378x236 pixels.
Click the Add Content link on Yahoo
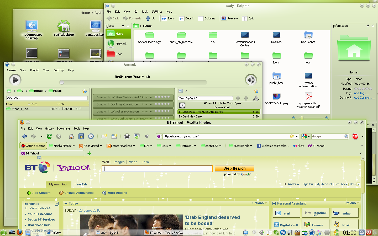click(x=39, y=193)
